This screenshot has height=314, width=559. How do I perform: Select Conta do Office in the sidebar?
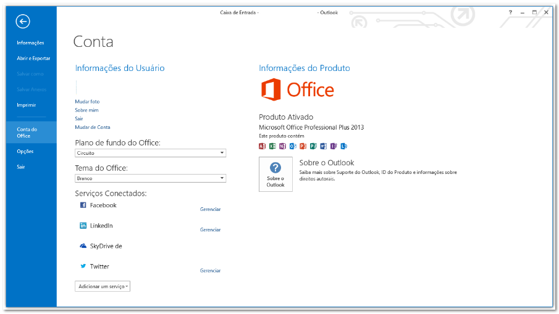tap(31, 133)
